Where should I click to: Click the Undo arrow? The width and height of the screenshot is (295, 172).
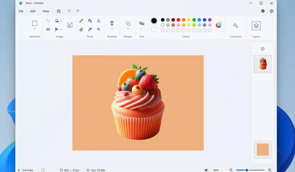pyautogui.click(x=69, y=11)
